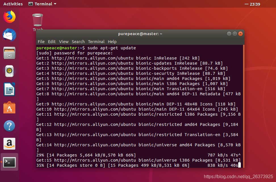
Task: Click the Get:15 universe i386 Packages line
Action: 138,160
